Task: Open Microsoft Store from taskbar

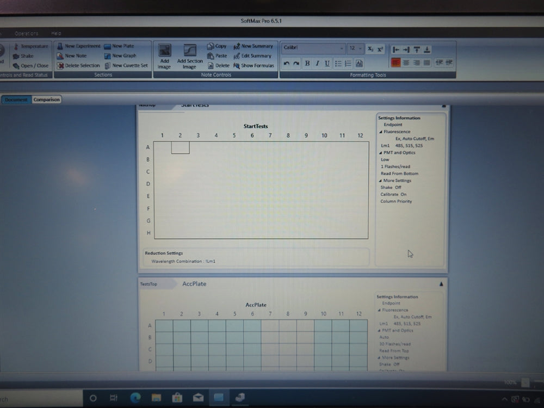Action: (x=177, y=398)
